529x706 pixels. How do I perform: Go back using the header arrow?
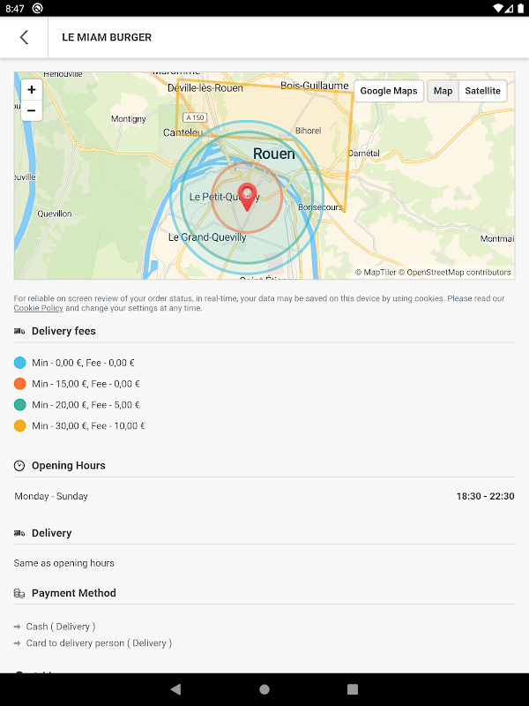tap(25, 37)
